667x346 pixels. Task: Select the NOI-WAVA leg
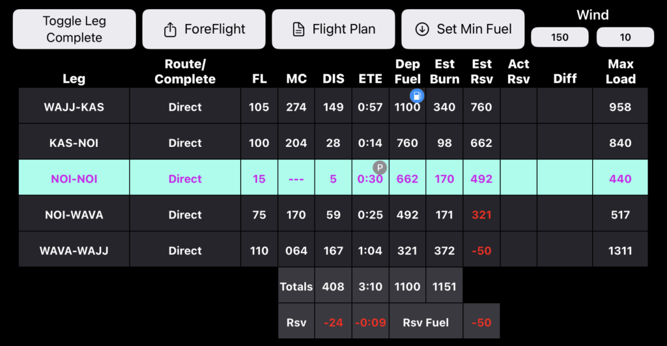tap(74, 215)
